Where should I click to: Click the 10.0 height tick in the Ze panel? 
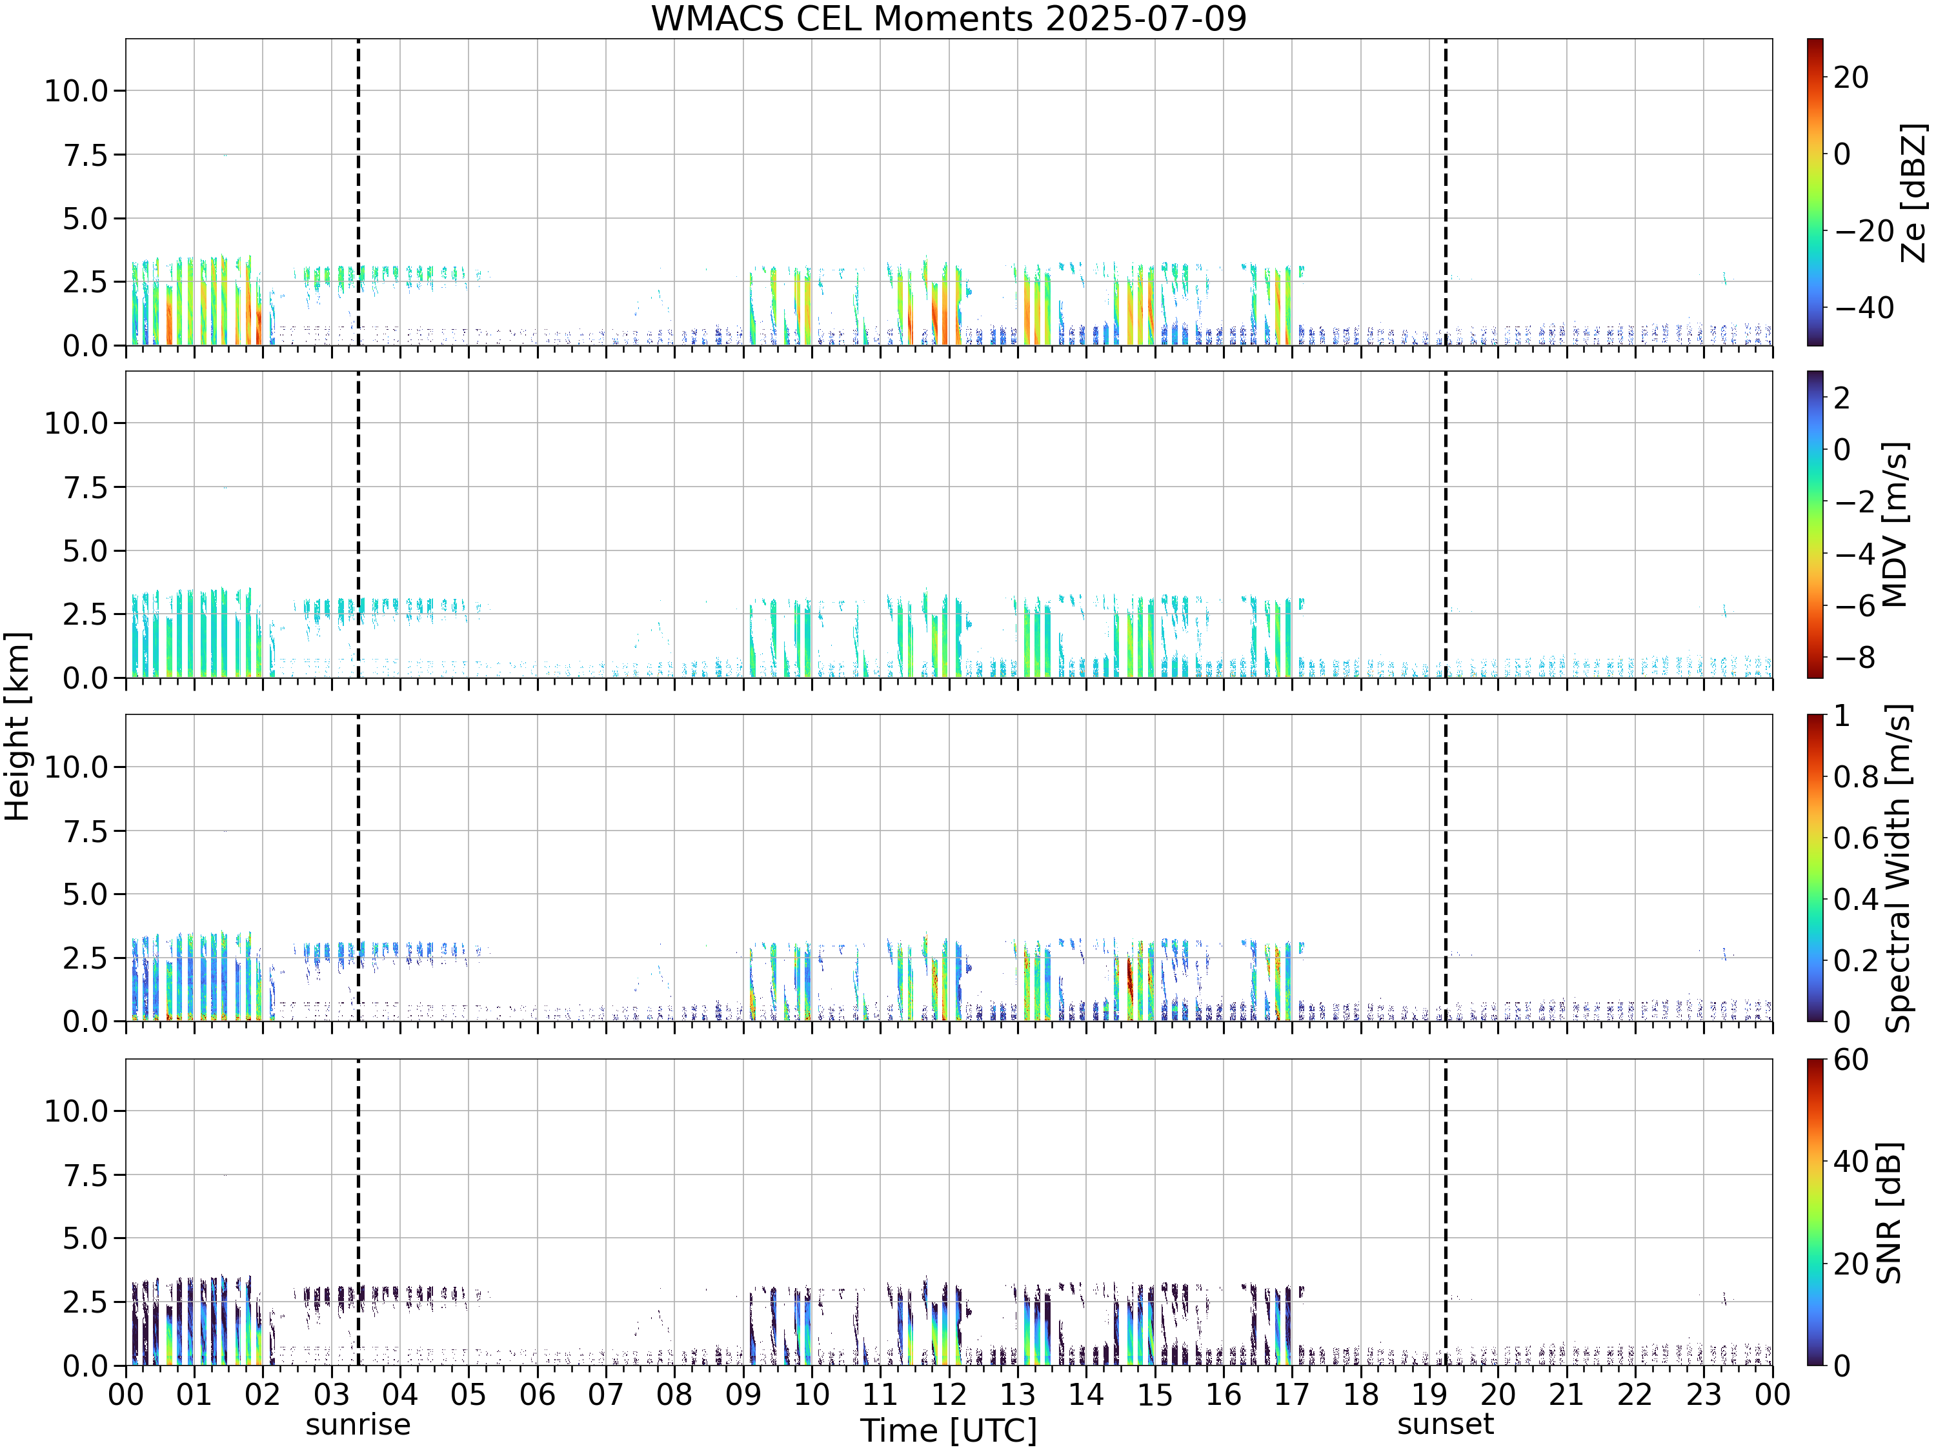pos(76,90)
